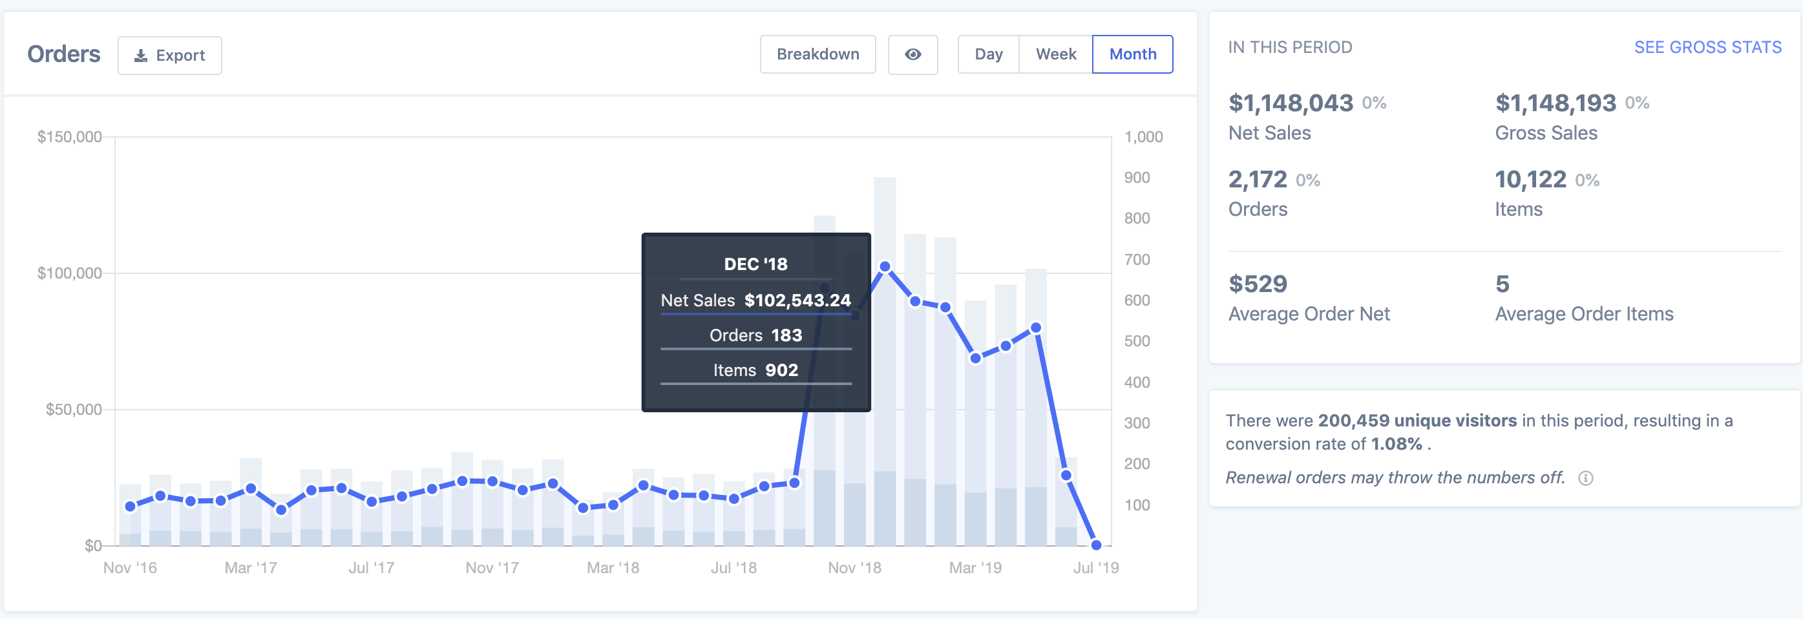The height and width of the screenshot is (619, 1803).
Task: Open the See Gross Stats link
Action: pos(1707,47)
